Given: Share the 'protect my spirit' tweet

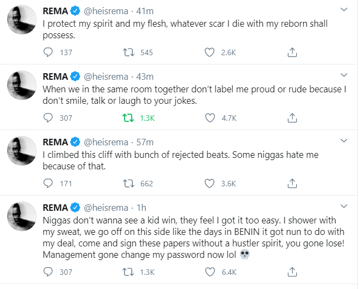Looking at the screenshot, I should pos(292,52).
